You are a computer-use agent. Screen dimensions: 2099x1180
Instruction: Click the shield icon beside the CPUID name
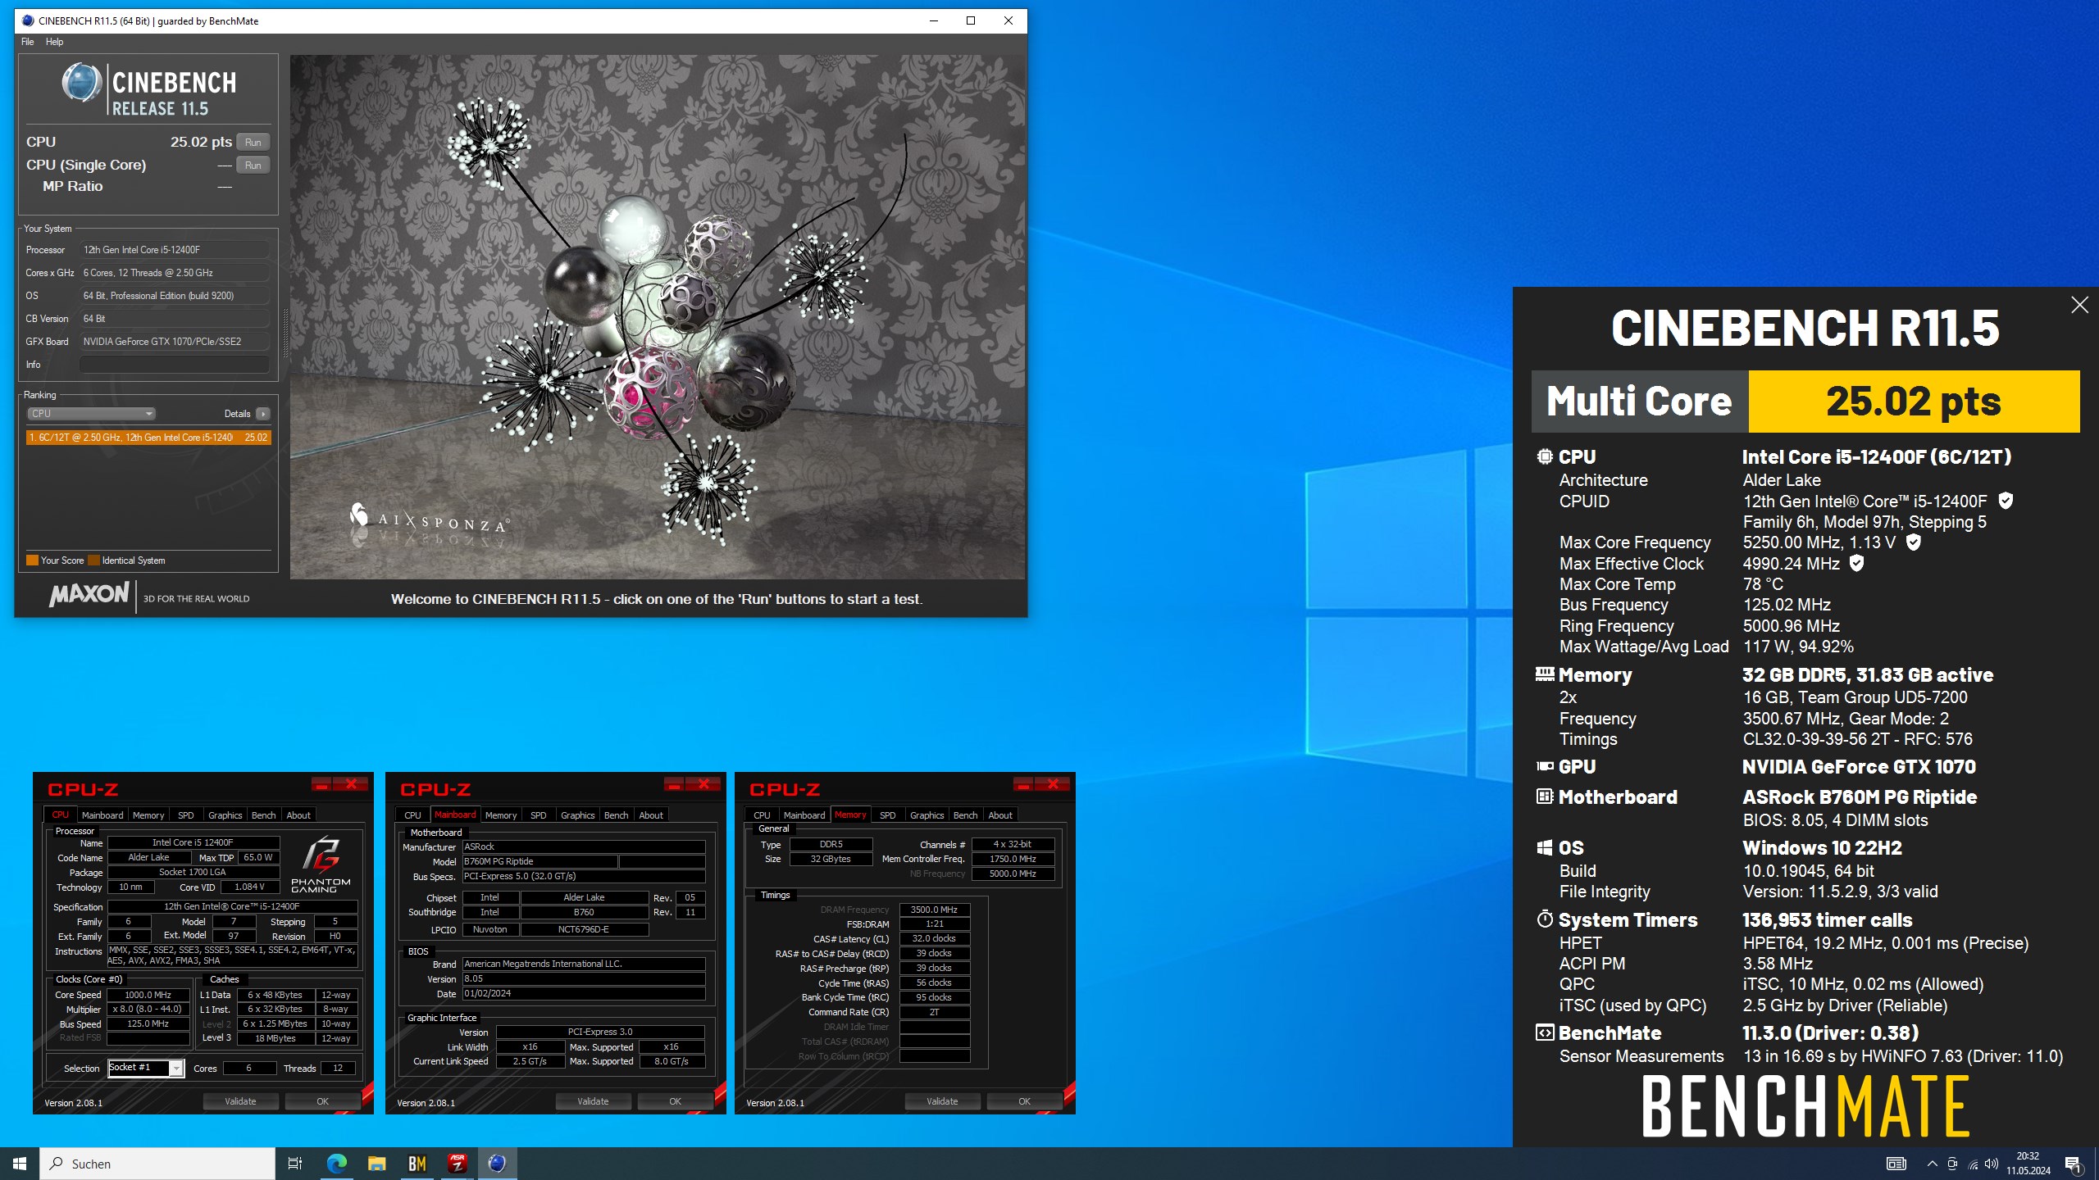[2006, 501]
